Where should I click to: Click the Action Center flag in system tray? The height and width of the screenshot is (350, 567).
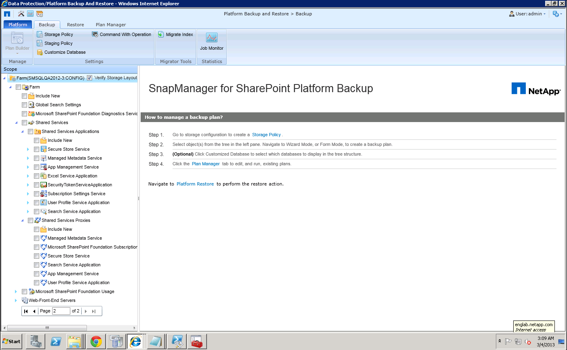pyautogui.click(x=508, y=342)
